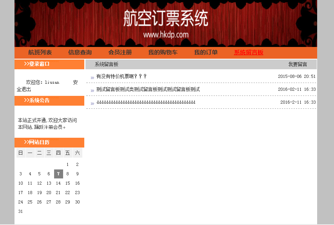Select day 23 in the calendar
Image resolution: width=334 pixels, height=225 pixels.
click(x=77, y=193)
